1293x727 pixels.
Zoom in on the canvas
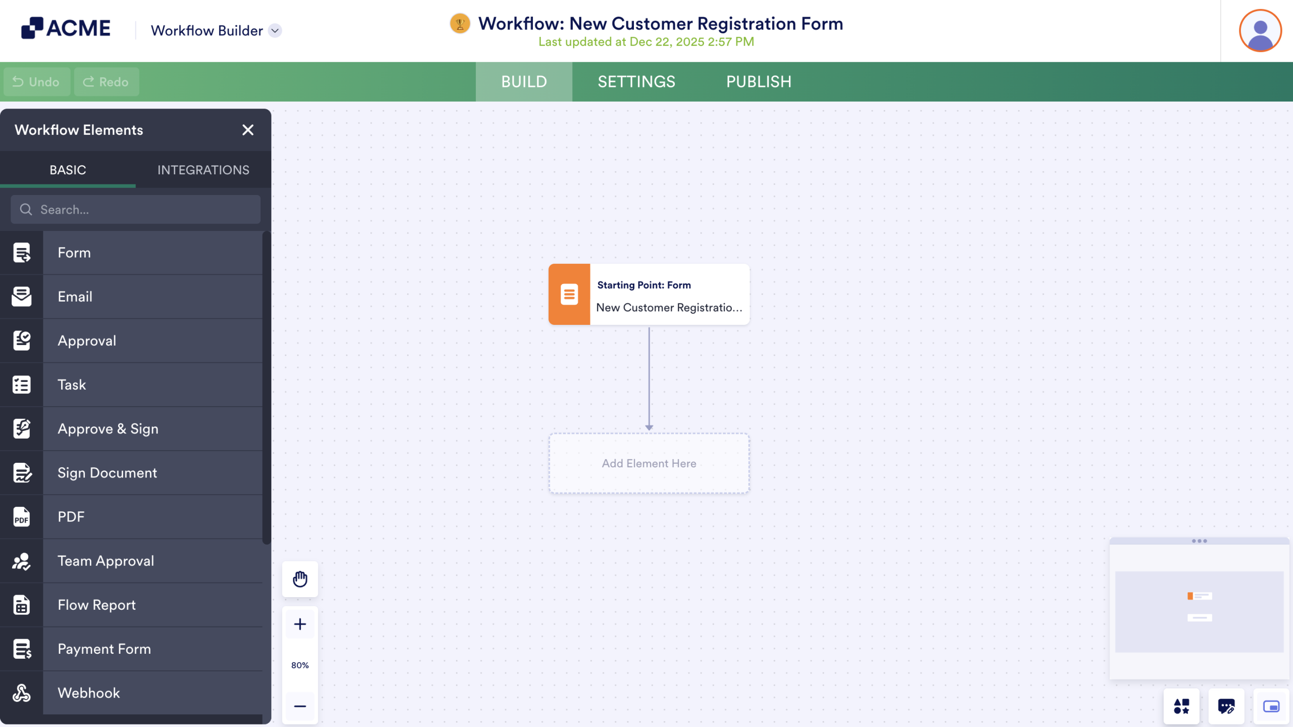[x=300, y=623]
